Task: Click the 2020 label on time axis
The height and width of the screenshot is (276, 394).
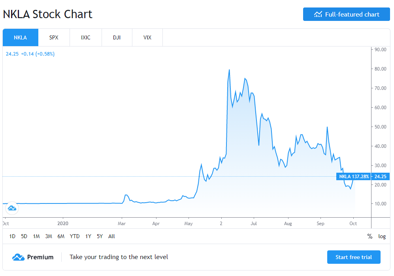Action: tap(62, 223)
